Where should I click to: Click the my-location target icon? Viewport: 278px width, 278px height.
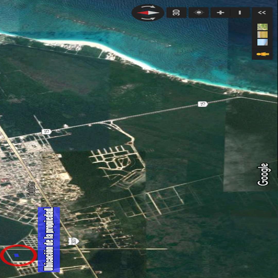198,12
